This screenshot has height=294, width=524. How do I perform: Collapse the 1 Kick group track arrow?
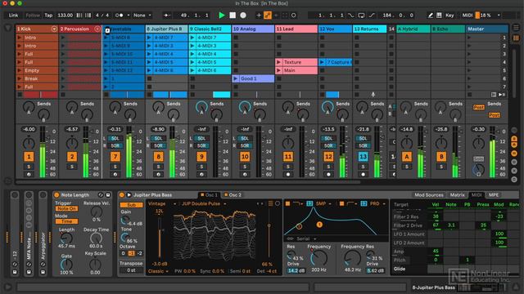(x=54, y=29)
